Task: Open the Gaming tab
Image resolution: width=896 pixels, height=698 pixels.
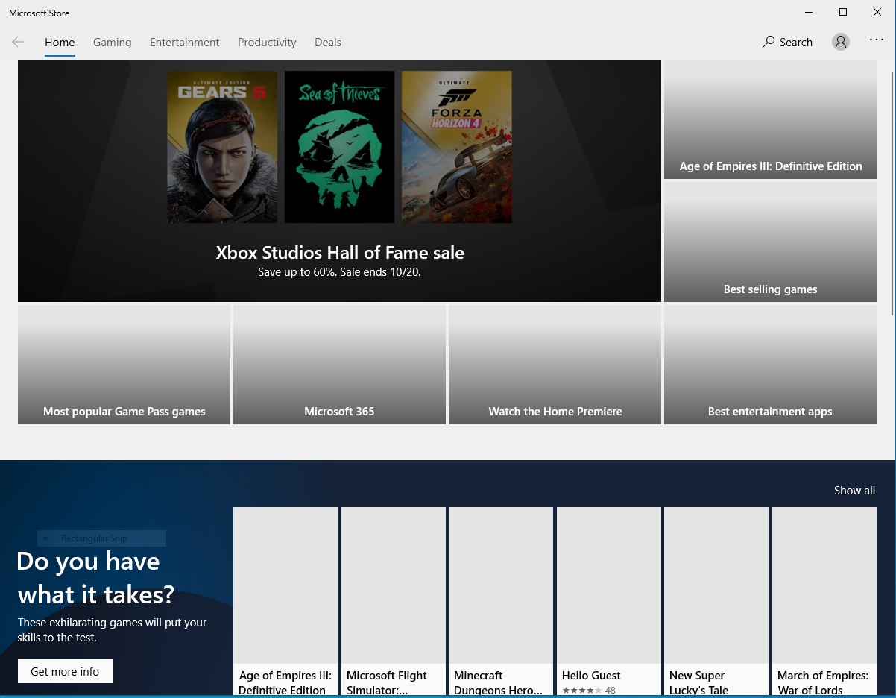Action: [112, 43]
